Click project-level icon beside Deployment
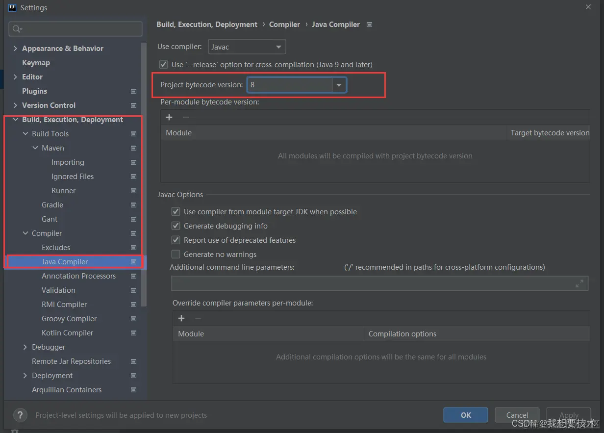604x433 pixels. click(133, 376)
